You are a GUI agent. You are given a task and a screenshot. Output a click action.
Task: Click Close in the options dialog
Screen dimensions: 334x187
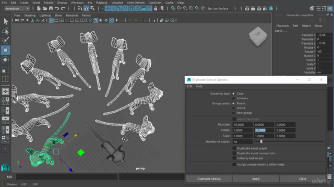coord(303,179)
